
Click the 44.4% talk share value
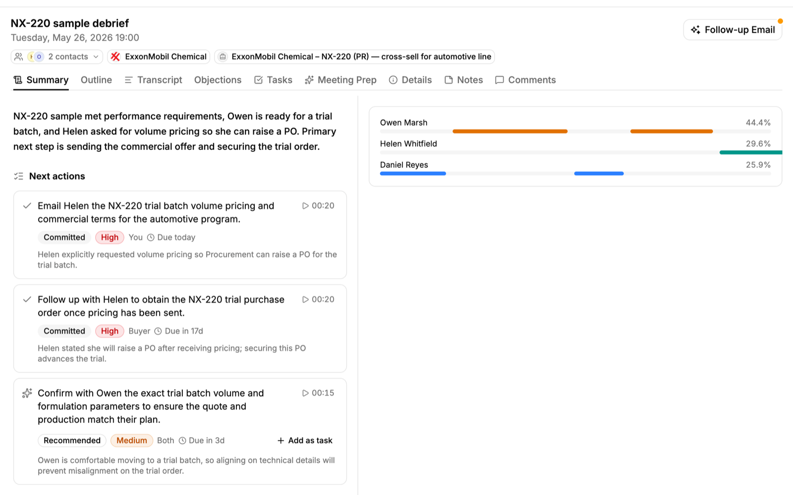click(758, 122)
